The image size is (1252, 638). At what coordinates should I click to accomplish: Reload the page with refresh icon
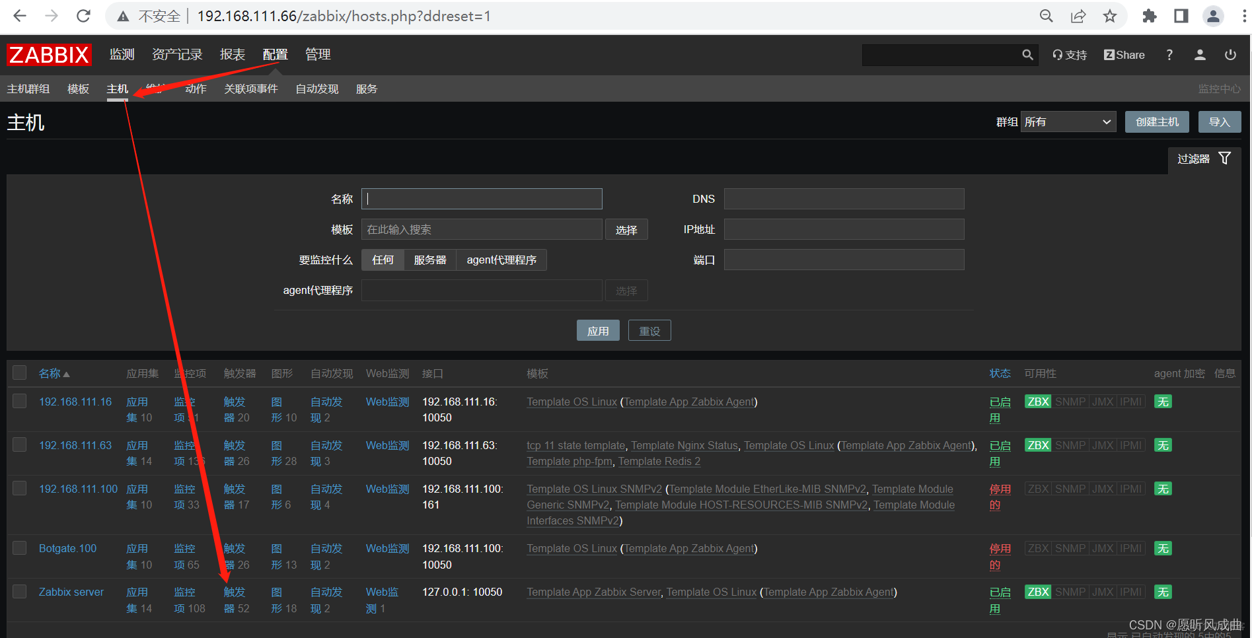83,16
